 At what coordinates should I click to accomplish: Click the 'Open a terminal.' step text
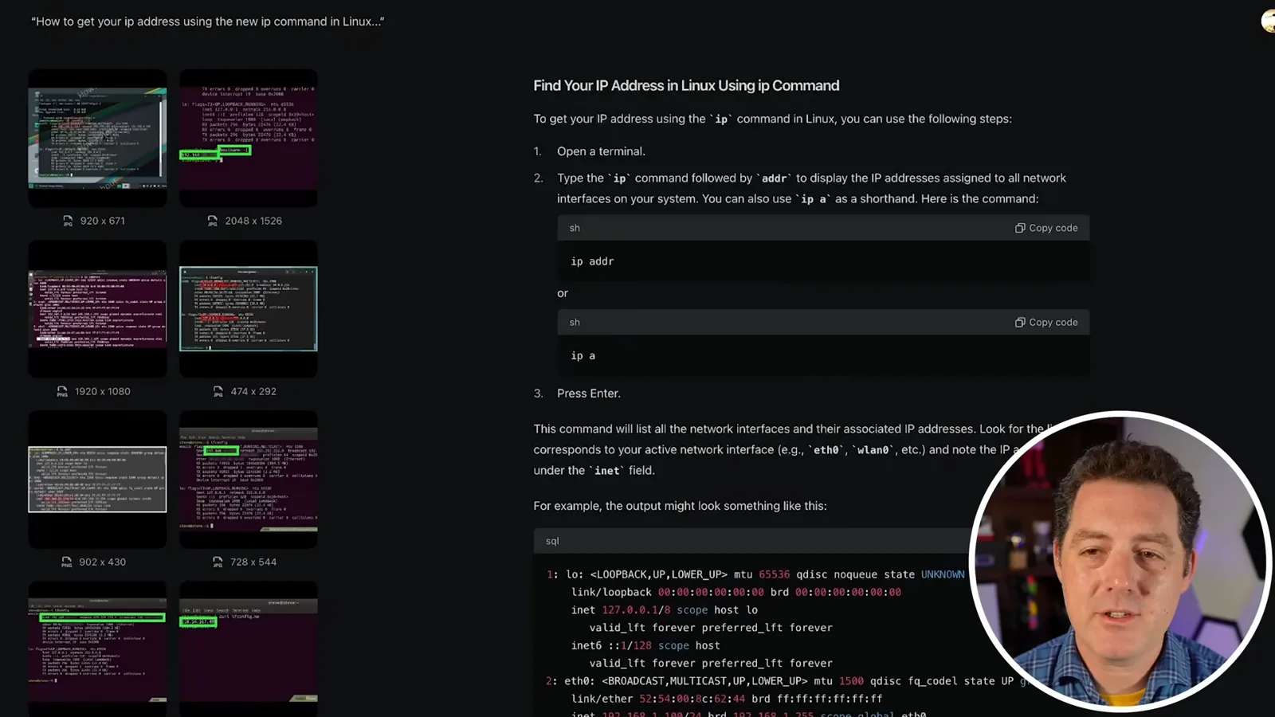coord(602,151)
